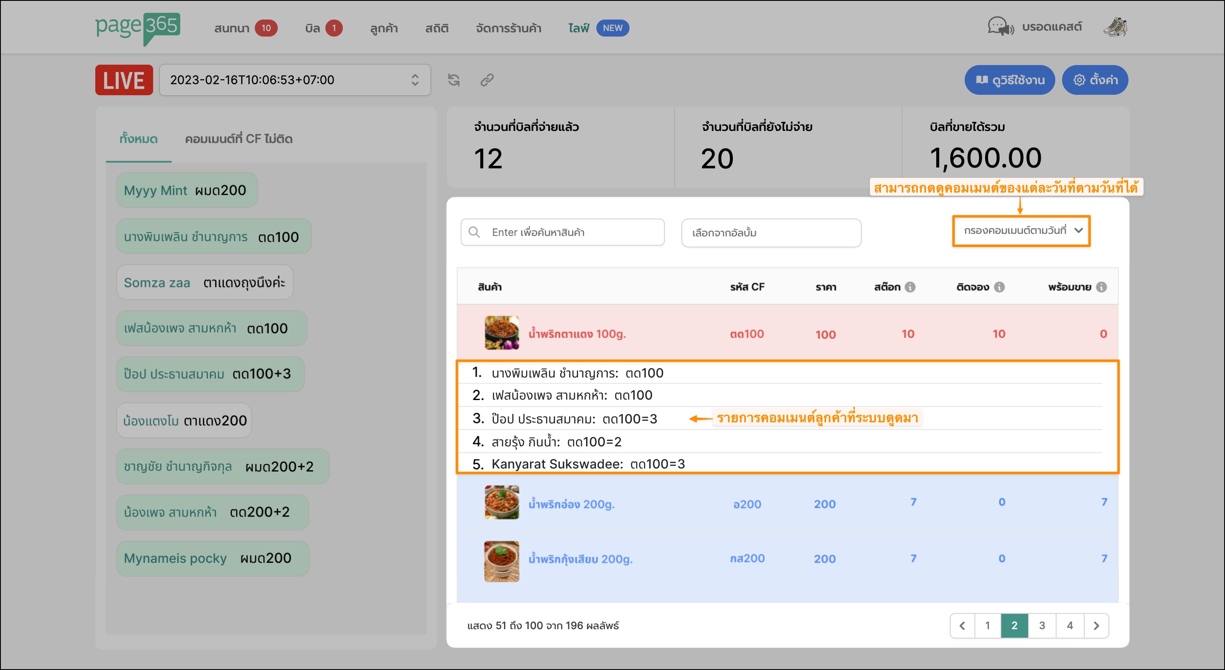Click the broadcast megaphone chat icon

point(1000,27)
